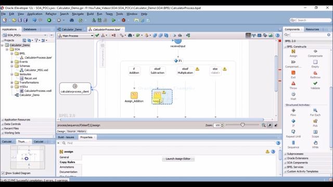Screen dimensions: 333x187
Task: Expand the Events folder
Action: [12, 62]
